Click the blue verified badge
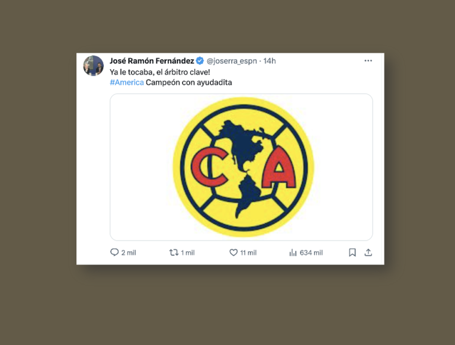The width and height of the screenshot is (455, 345). click(x=200, y=60)
